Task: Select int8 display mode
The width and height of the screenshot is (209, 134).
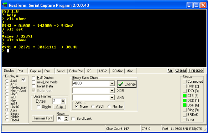Action: 7,97
